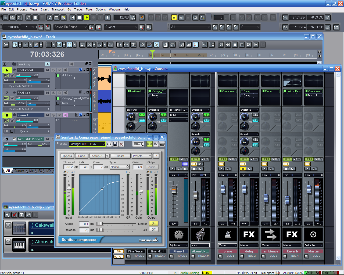
Task: Click the MIDI connector icon on Piano 1 strip
Action: coord(178,234)
